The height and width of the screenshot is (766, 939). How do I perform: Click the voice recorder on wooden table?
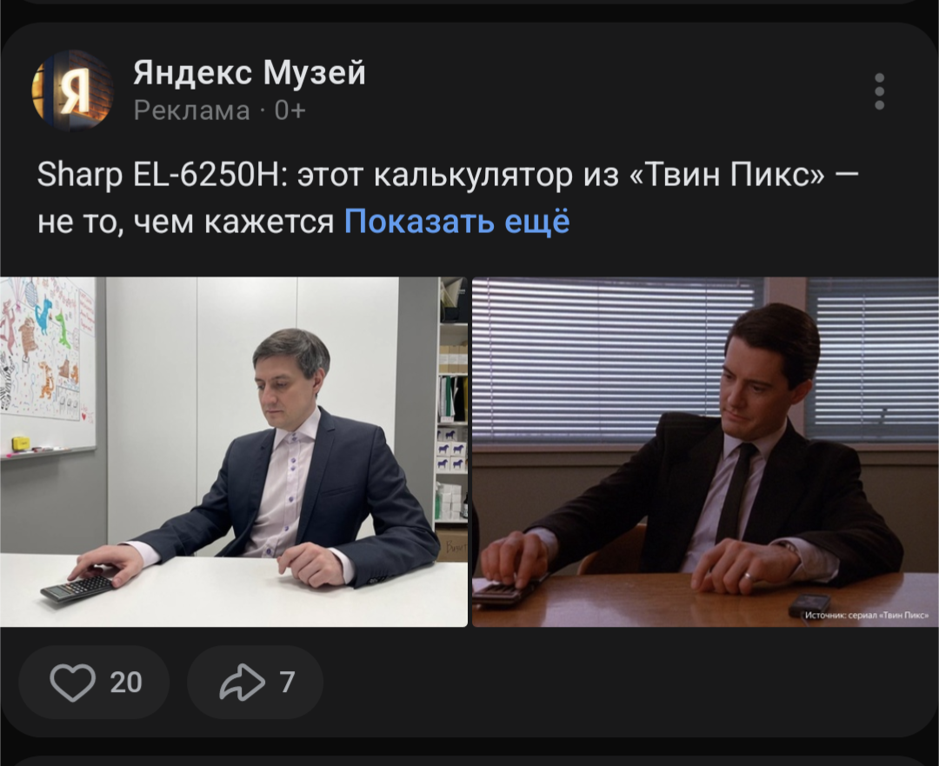[809, 603]
